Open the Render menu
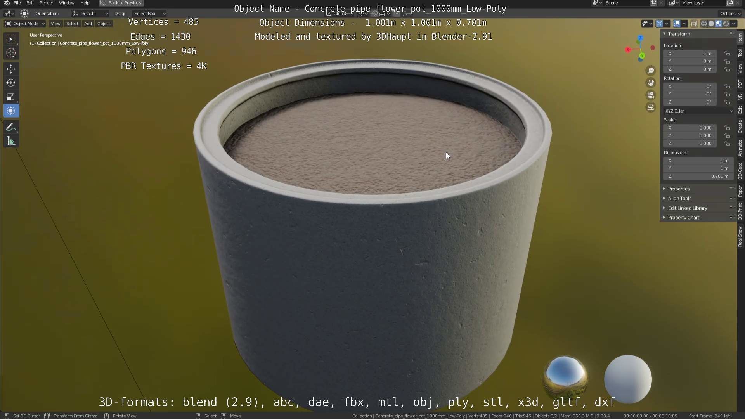Viewport: 745px width, 419px height. tap(46, 3)
